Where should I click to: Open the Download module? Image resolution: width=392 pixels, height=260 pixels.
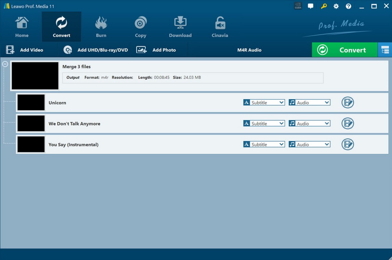[x=180, y=27]
